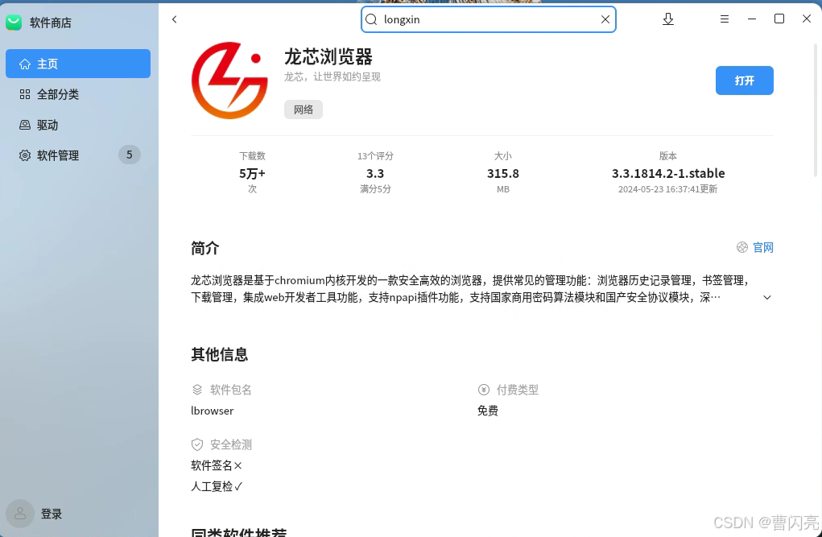Screen dimensions: 822x537
Task: Open 全部分类 in the sidebar
Action: (x=78, y=94)
